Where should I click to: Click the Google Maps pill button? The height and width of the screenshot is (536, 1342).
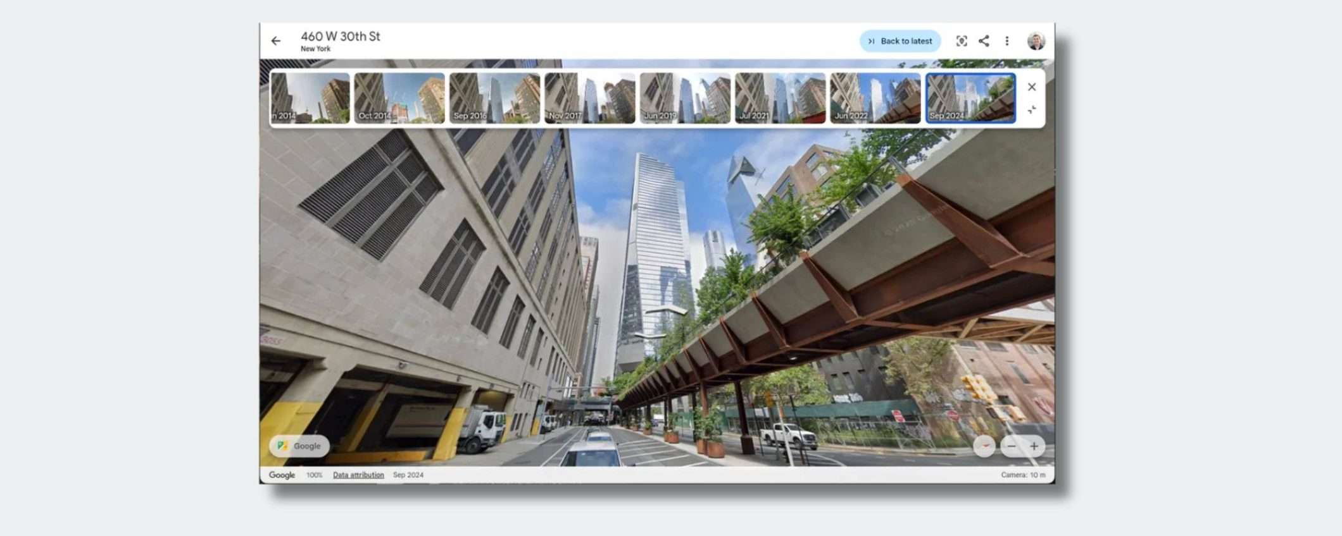pos(299,446)
